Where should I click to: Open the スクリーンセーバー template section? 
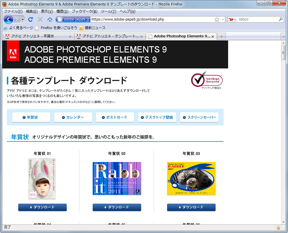pyautogui.click(x=199, y=117)
